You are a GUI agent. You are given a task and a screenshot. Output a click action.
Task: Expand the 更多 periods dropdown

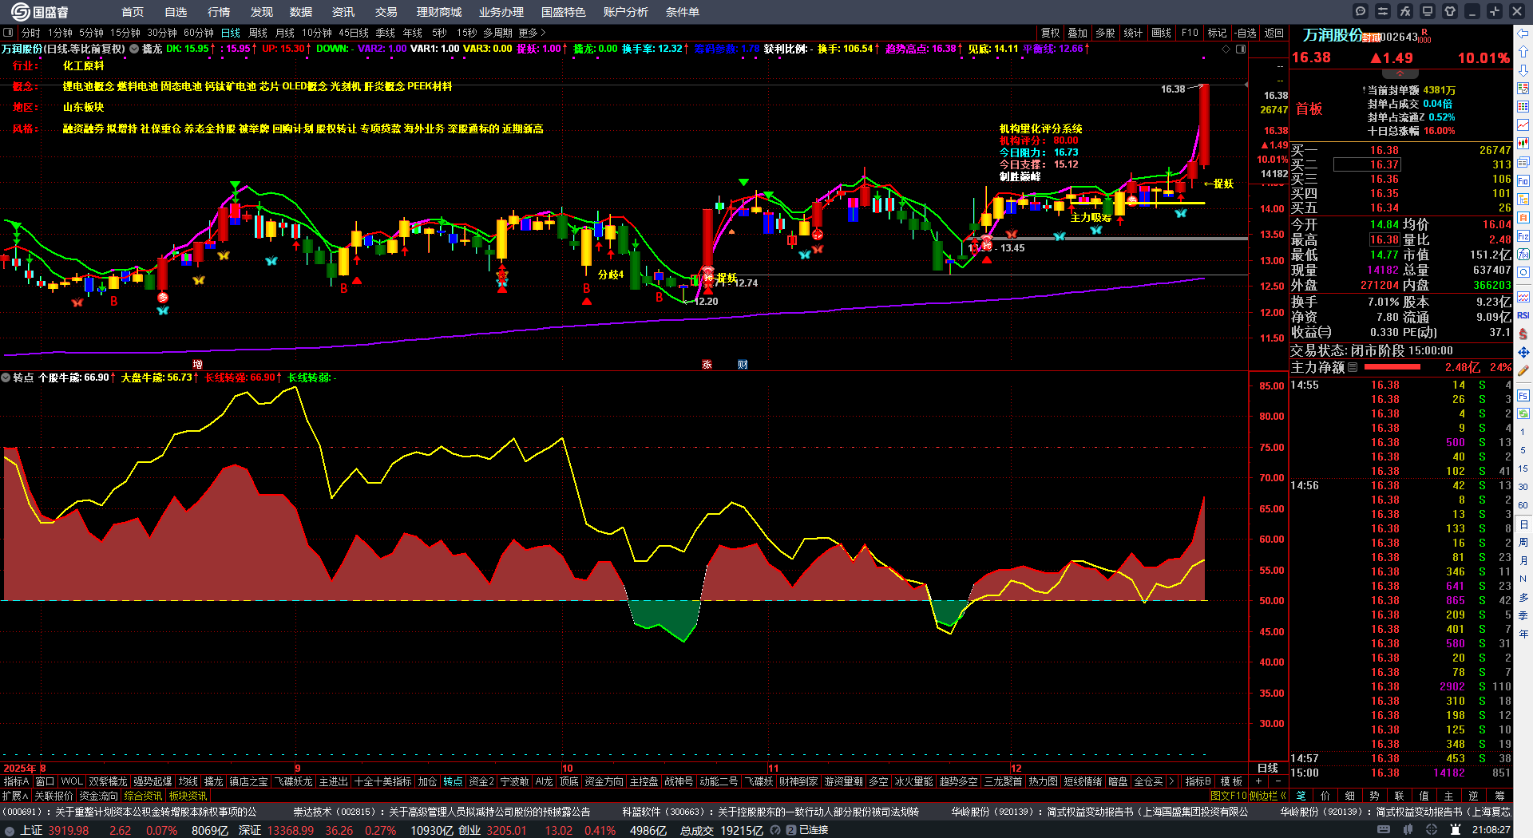coord(532,33)
